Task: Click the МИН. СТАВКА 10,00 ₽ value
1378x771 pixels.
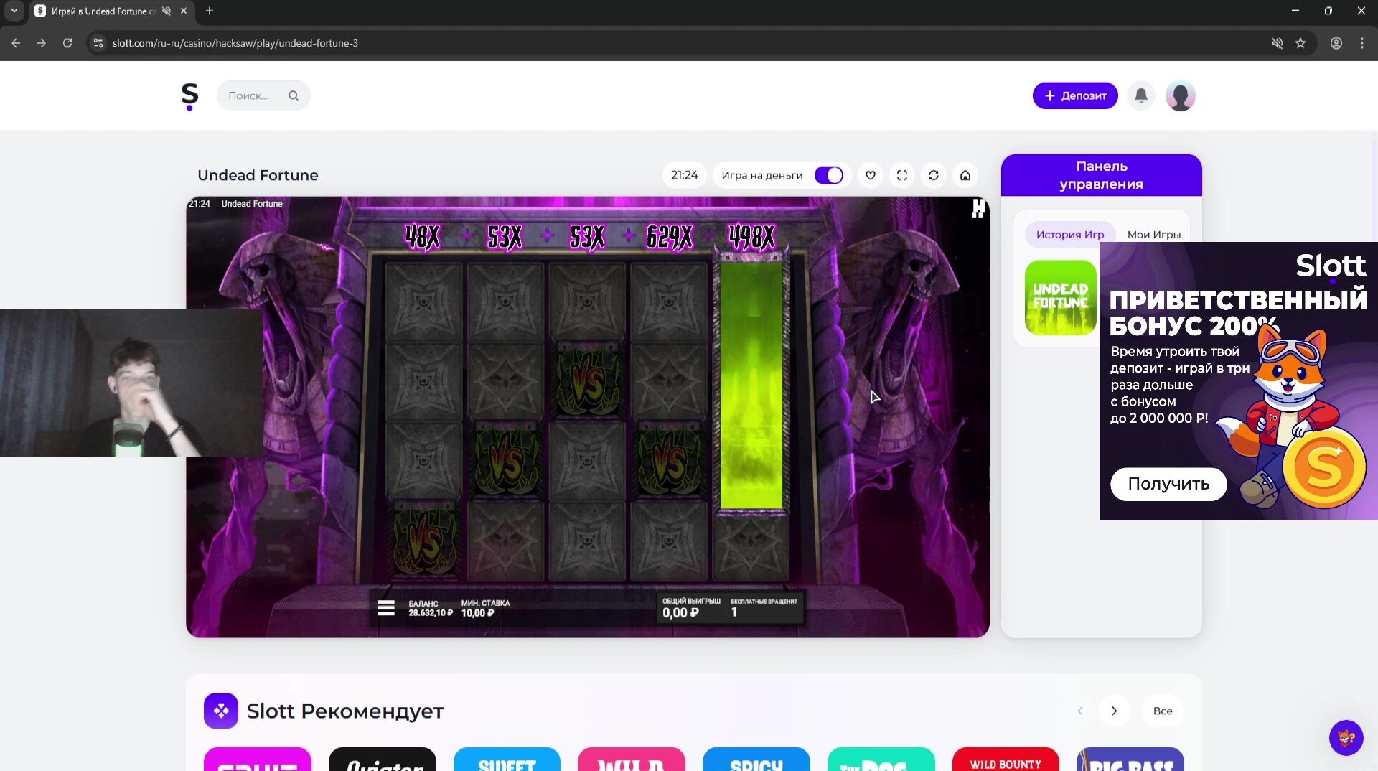Action: 478,613
